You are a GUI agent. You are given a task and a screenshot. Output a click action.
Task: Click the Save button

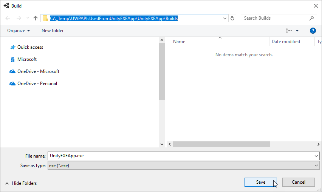261,182
